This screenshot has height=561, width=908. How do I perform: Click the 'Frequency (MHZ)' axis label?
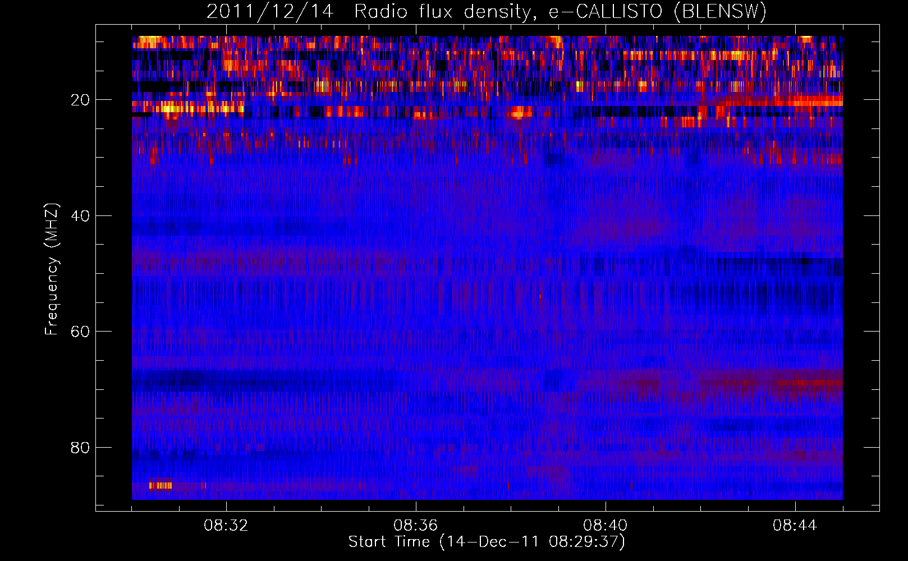pyautogui.click(x=52, y=269)
